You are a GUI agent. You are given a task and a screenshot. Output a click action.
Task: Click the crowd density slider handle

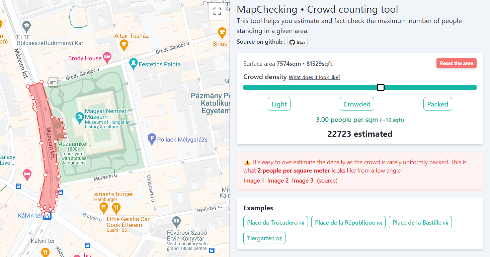(x=381, y=87)
